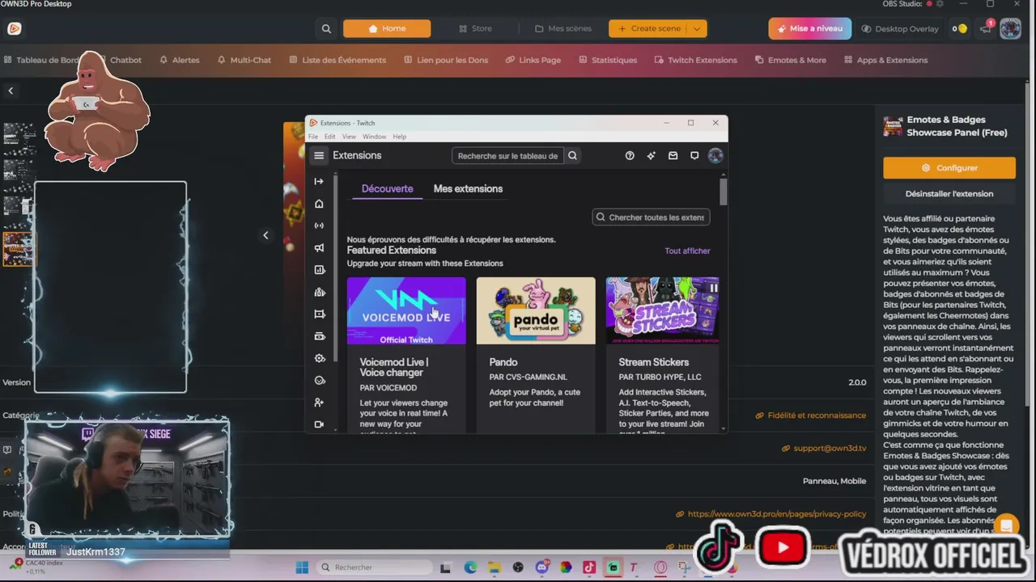Open the File menu in Twitch window
The image size is (1036, 582).
pyautogui.click(x=313, y=137)
